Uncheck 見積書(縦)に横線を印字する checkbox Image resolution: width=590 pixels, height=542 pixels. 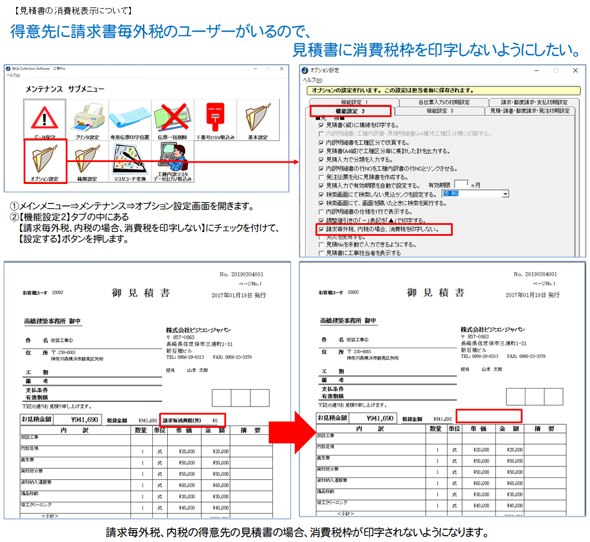[321, 125]
